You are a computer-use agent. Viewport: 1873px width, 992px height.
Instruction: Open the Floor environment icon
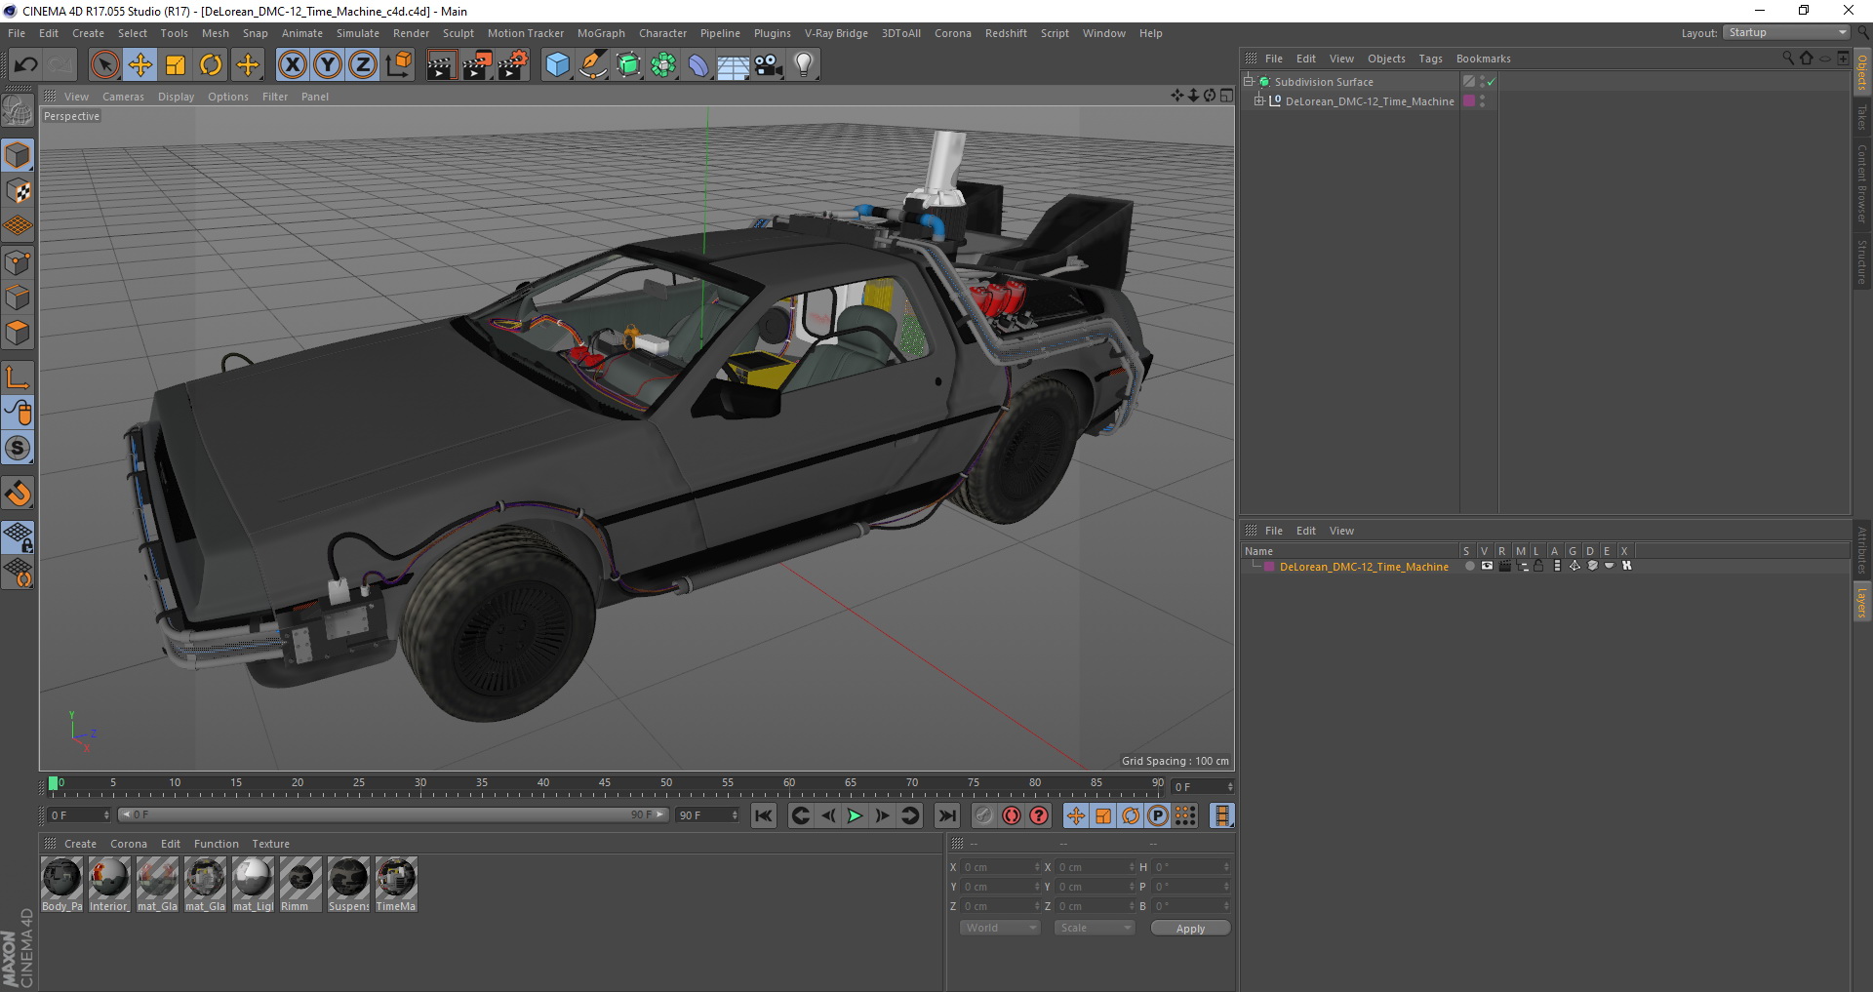pyautogui.click(x=733, y=65)
